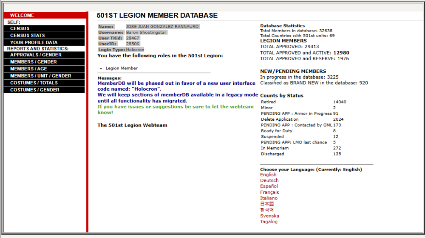The image size is (425, 238).
Task: Click the username Baron Shootingstar
Action: click(146, 33)
